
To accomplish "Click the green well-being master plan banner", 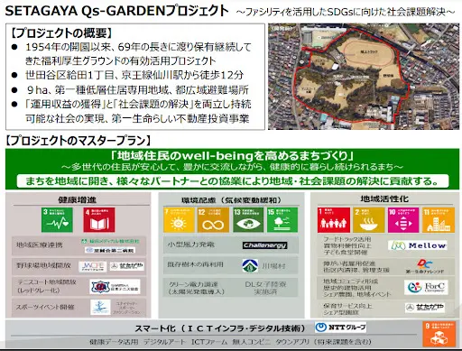I will [232, 169].
